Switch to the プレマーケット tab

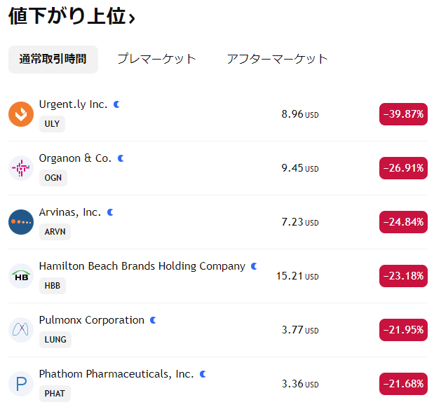(x=156, y=59)
